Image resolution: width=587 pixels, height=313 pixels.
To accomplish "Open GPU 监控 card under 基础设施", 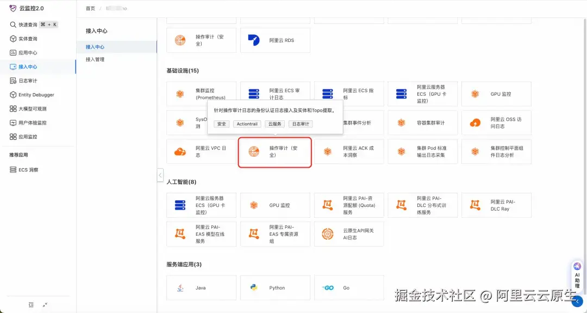I will pyautogui.click(x=496, y=94).
